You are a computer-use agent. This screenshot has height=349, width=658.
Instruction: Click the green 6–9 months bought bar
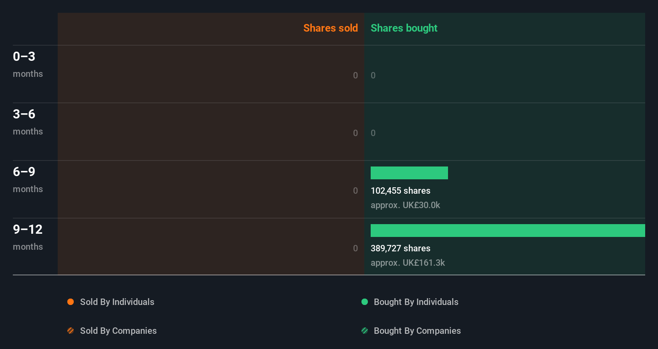point(409,173)
